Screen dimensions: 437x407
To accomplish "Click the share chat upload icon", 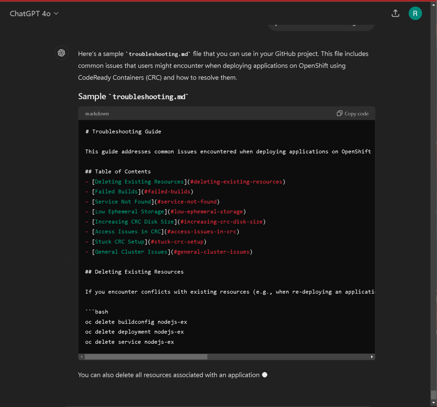I will coord(395,13).
